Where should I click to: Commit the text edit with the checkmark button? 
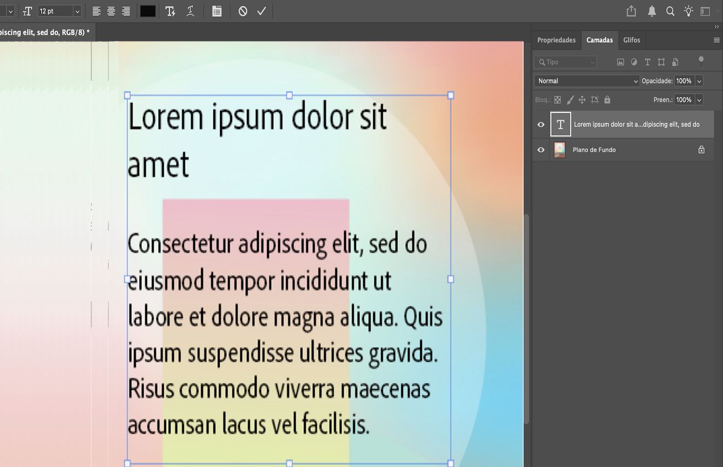[262, 11]
